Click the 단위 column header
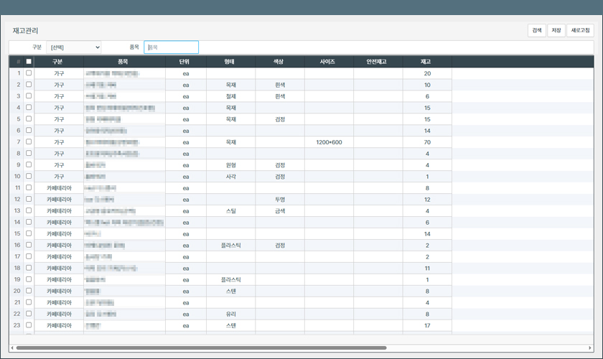Screen dimensions: 603x359 point(185,62)
